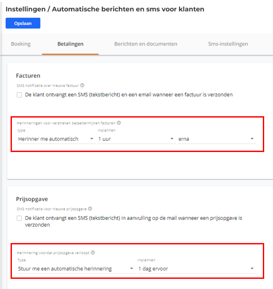Go to the Sms-instellingen tab
Screen dimensions: 273x289
tap(228, 44)
